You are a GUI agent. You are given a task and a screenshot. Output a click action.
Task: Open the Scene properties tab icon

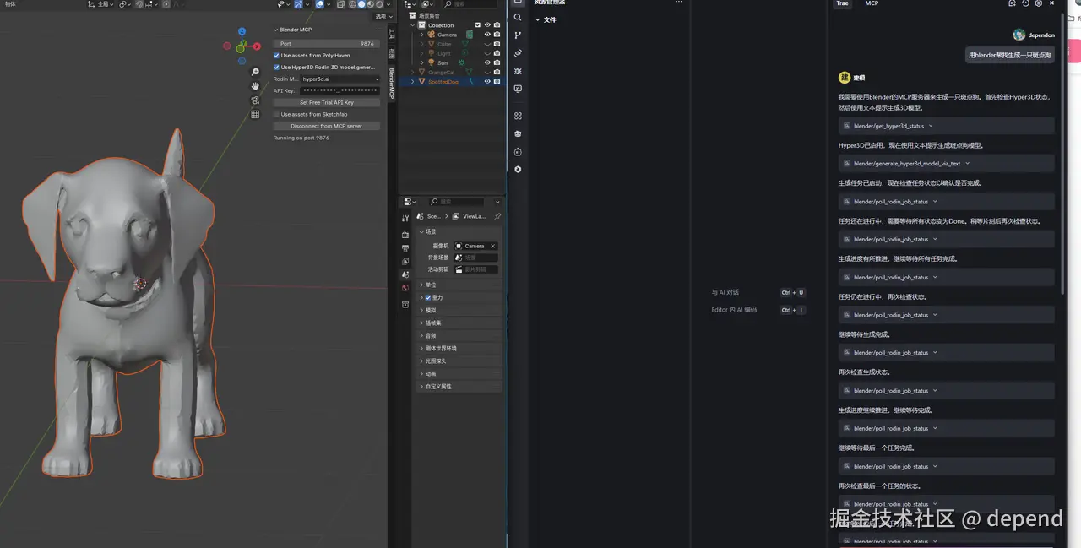405,274
